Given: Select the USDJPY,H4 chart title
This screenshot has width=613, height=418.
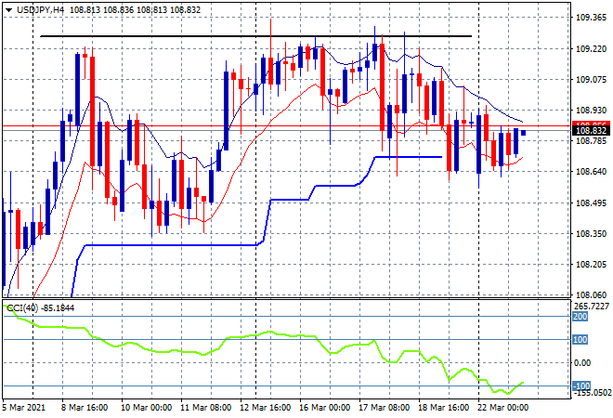Looking at the screenshot, I should coord(40,10).
